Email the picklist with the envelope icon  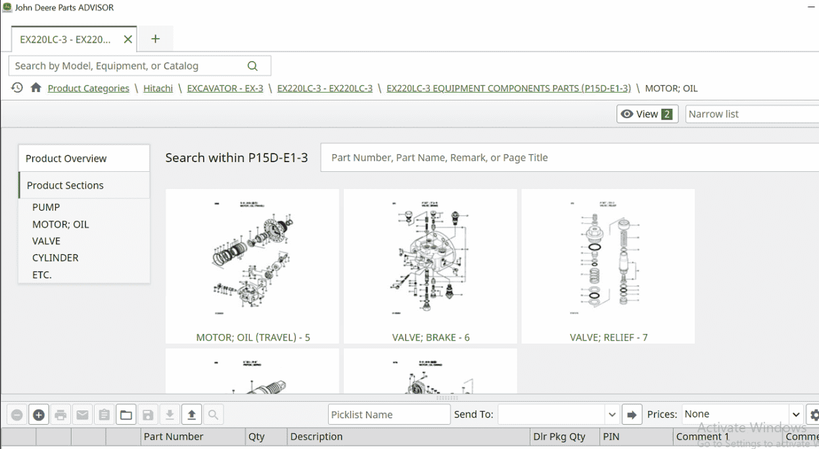tap(82, 415)
